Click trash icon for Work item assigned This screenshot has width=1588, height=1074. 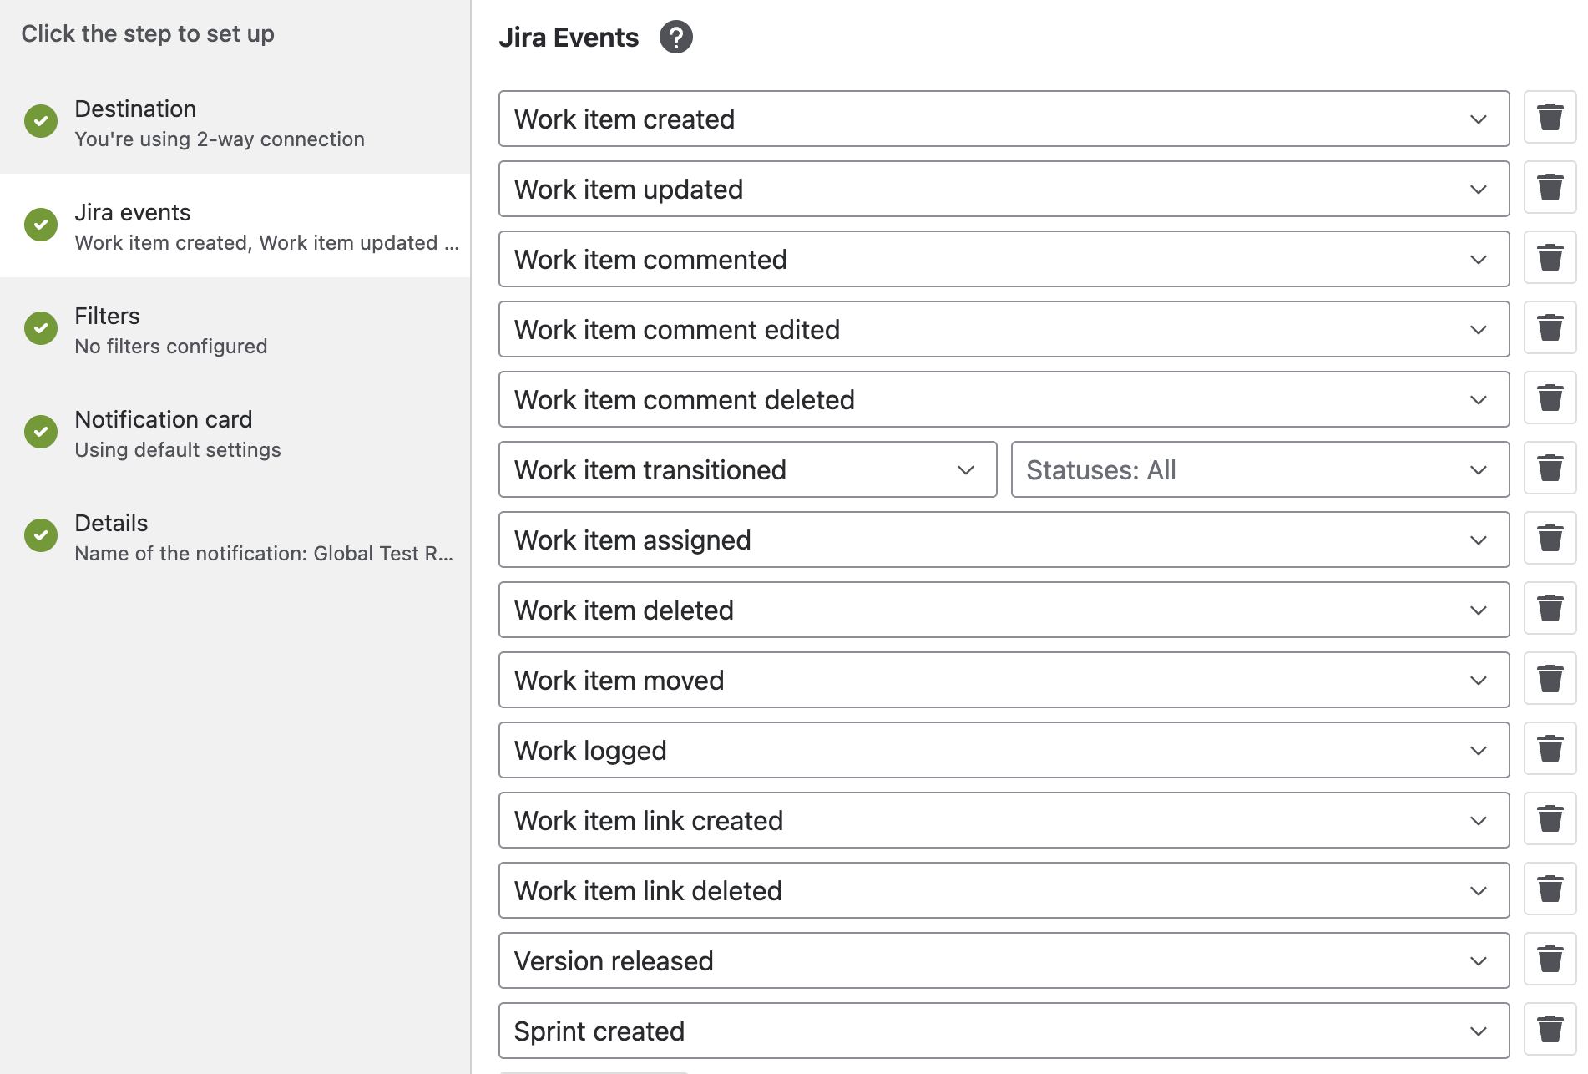point(1550,540)
